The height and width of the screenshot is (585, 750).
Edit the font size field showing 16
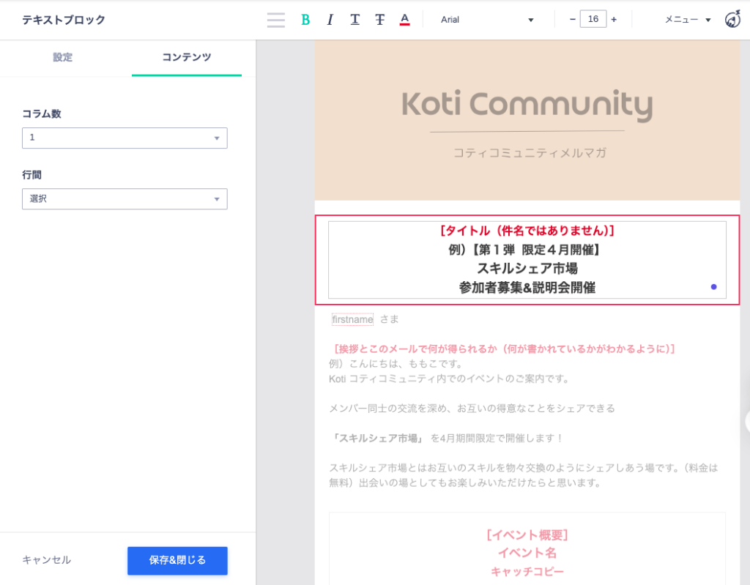tap(593, 19)
